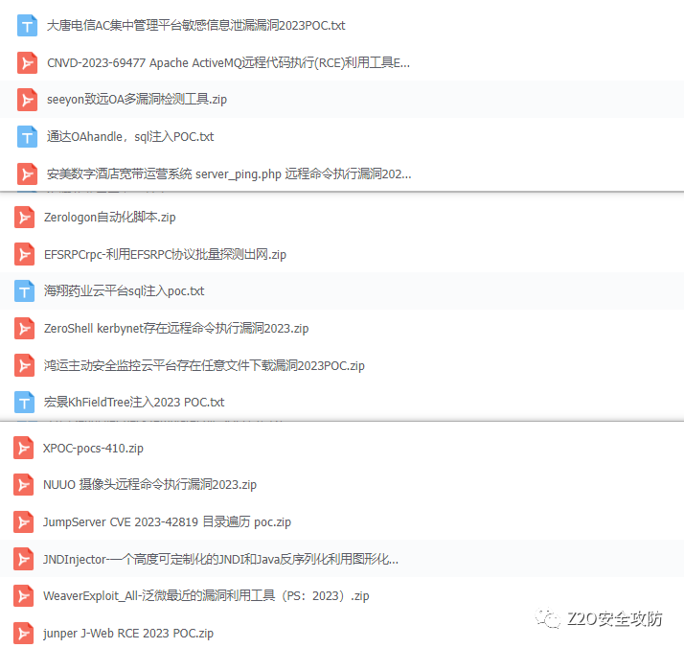Select seeyon致远OA多漏洞检测工具.zip
This screenshot has height=648, width=684.
pyautogui.click(x=137, y=100)
